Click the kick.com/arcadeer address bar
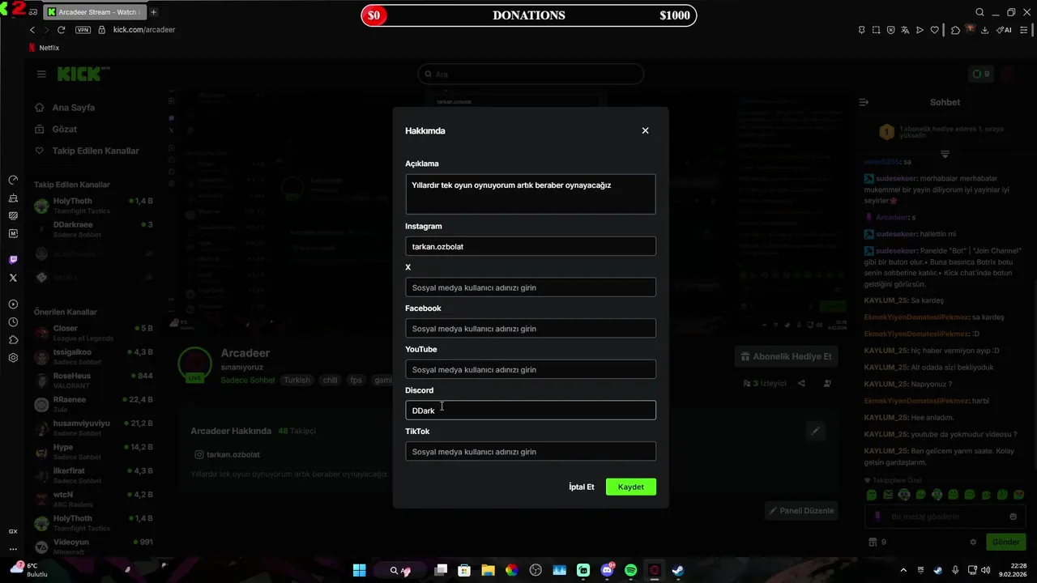The width and height of the screenshot is (1037, 583). [x=144, y=30]
